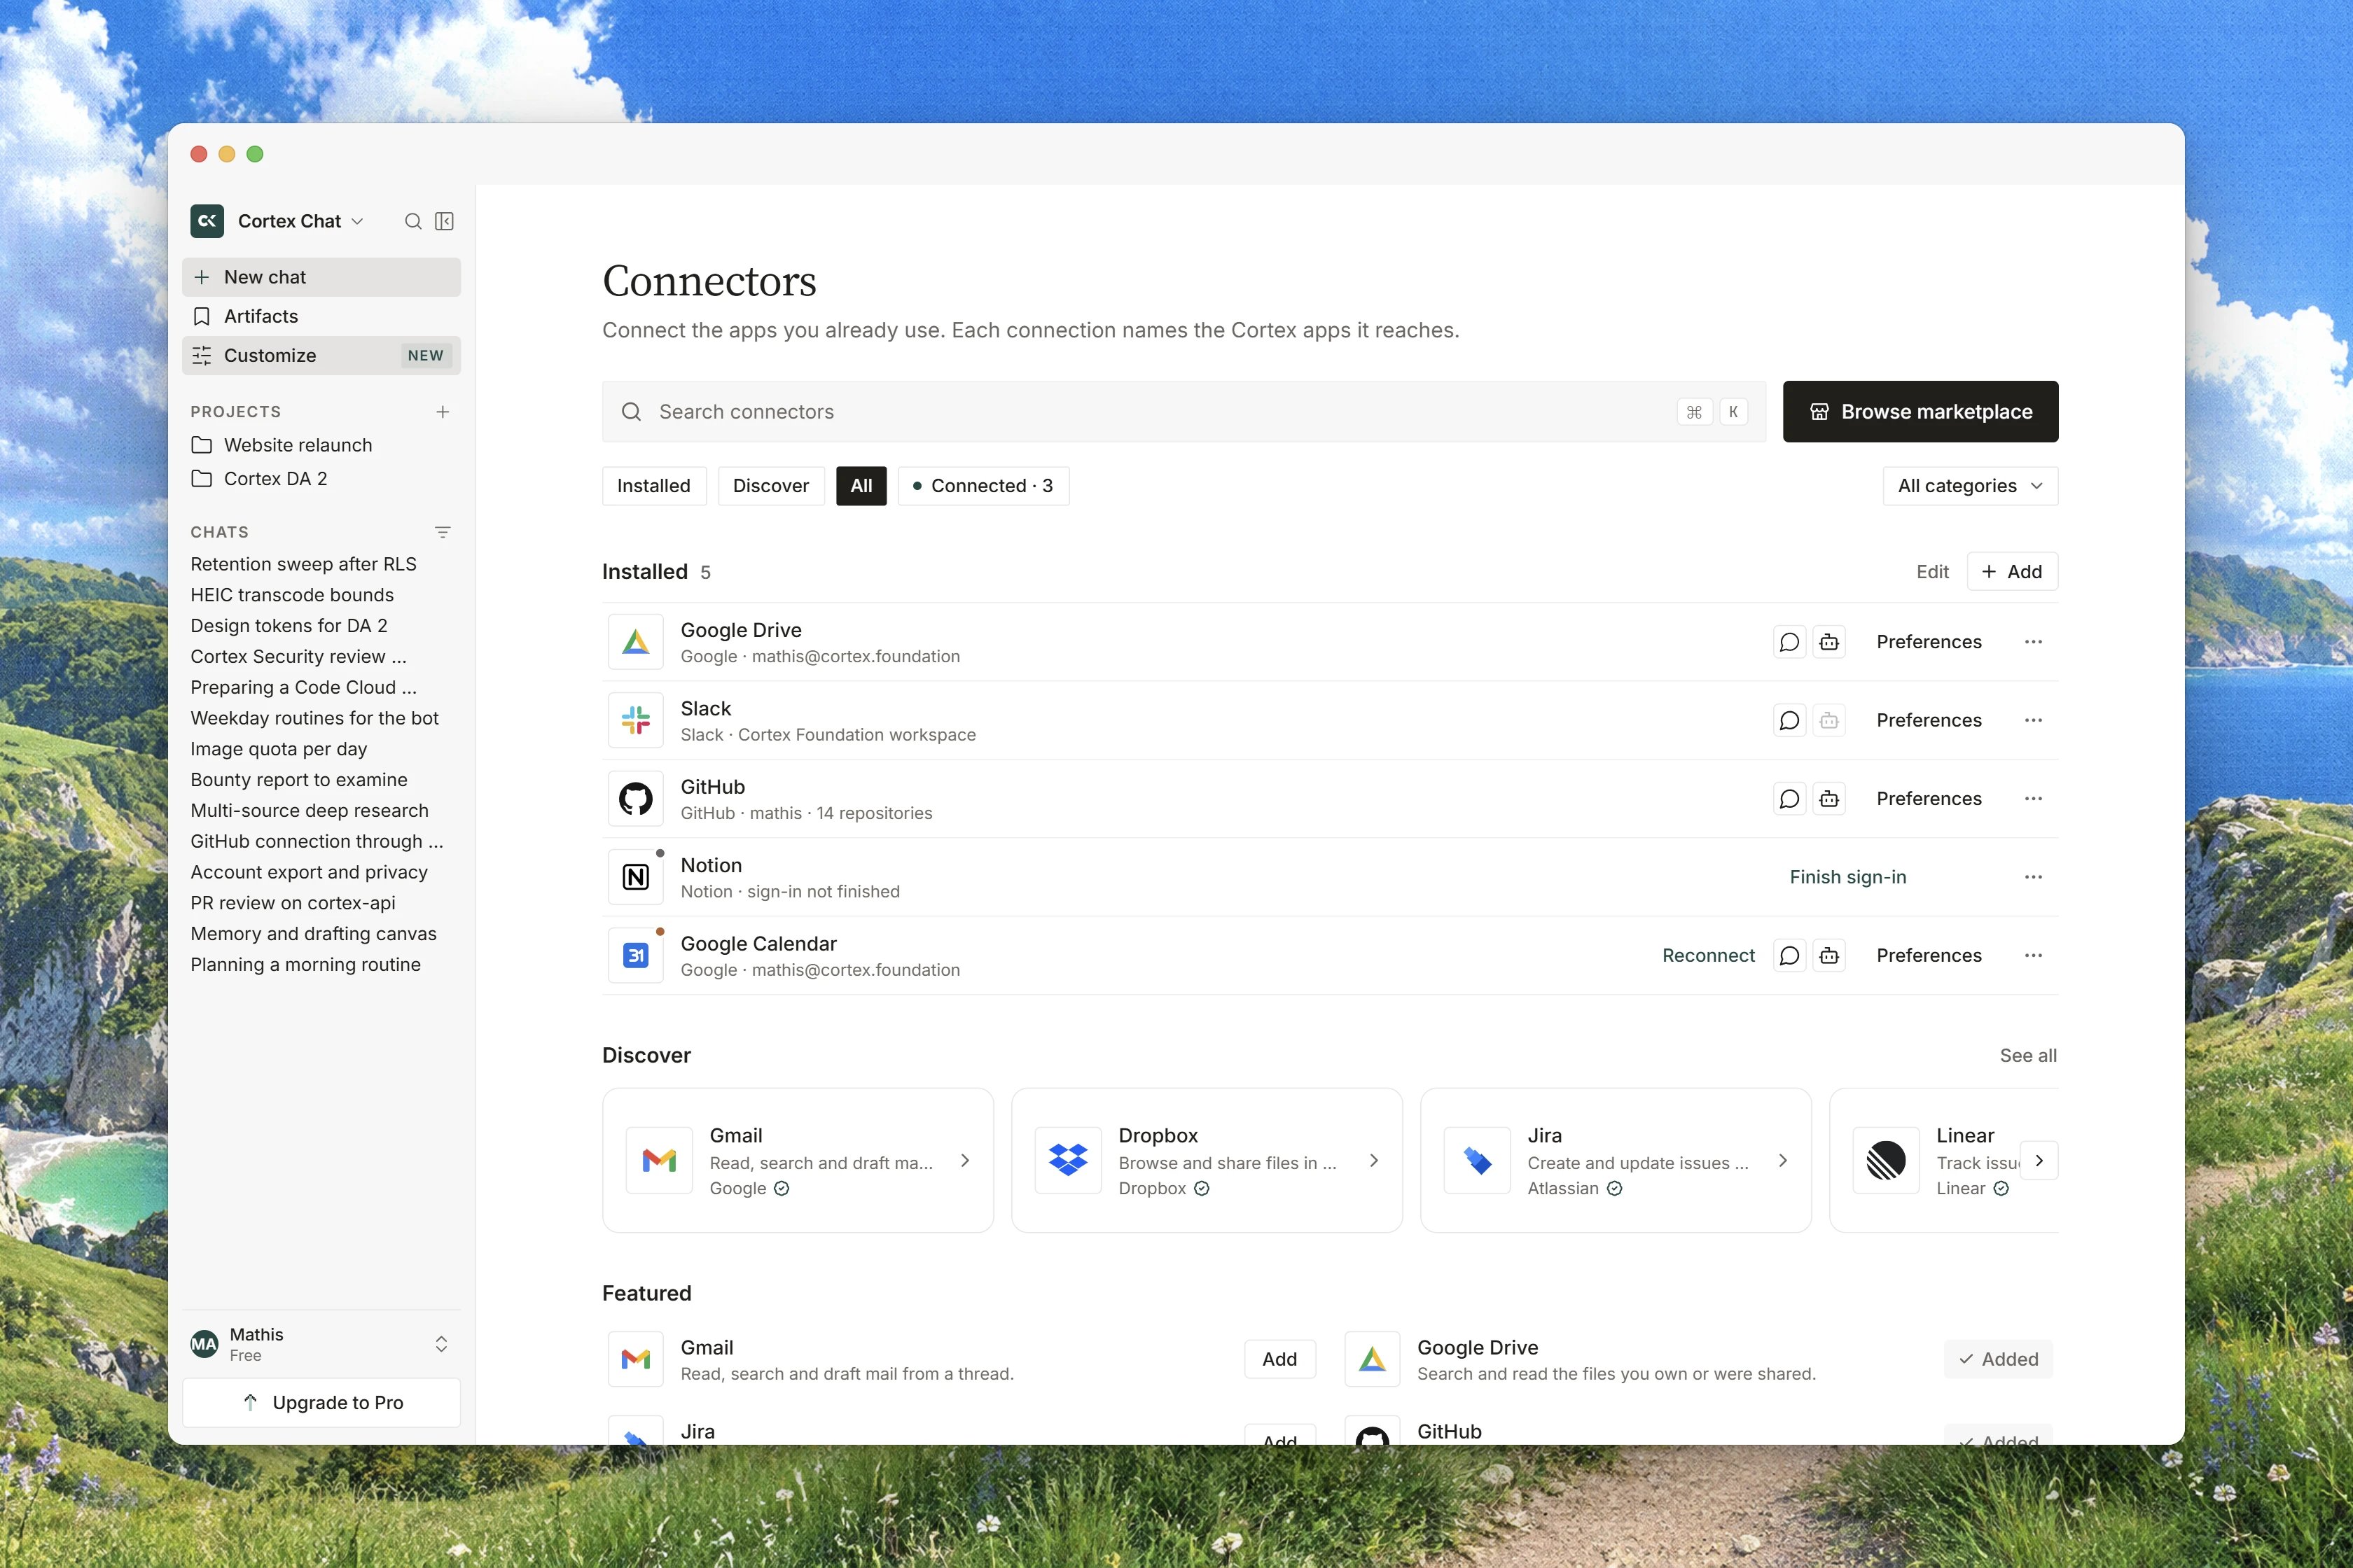Toggle chat access for GitHub

(1789, 799)
